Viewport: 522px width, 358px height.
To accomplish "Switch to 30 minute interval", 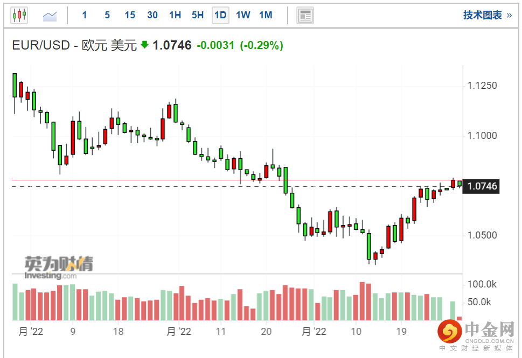I will [152, 15].
